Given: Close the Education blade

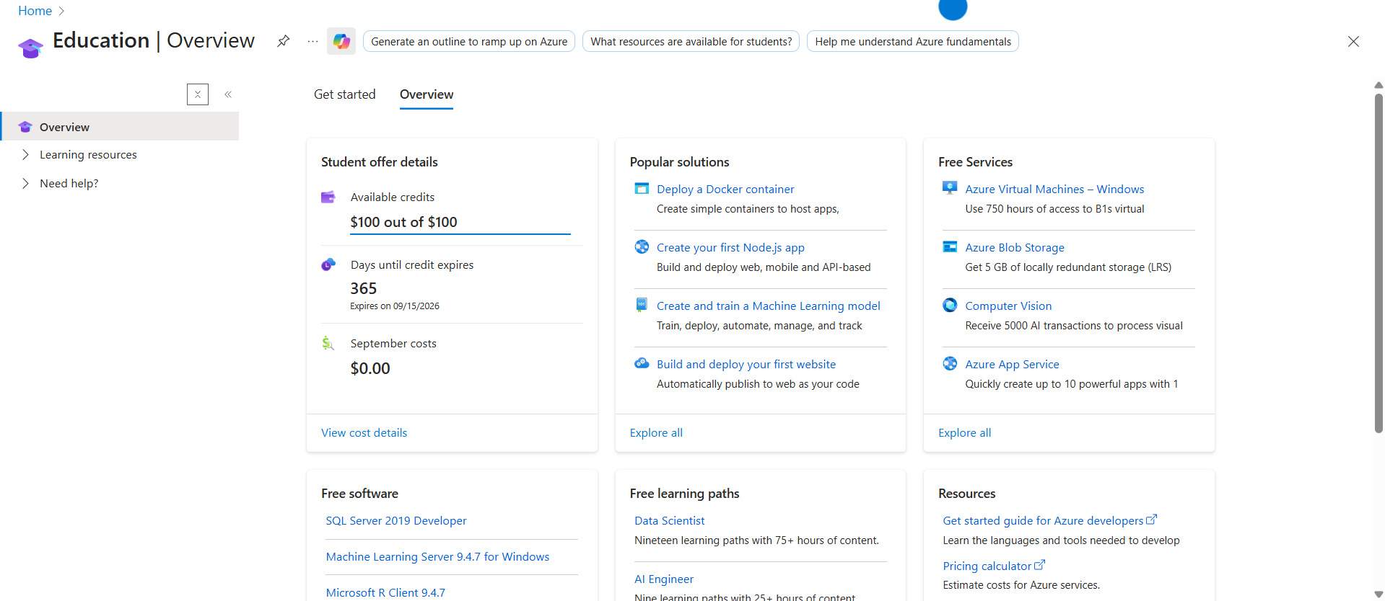Looking at the screenshot, I should click(x=1353, y=41).
